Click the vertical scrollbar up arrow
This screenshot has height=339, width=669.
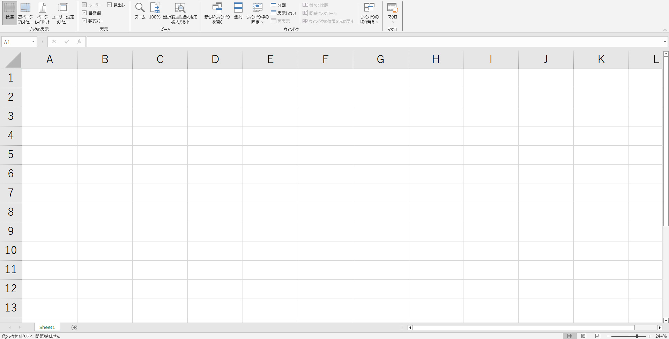click(x=666, y=54)
